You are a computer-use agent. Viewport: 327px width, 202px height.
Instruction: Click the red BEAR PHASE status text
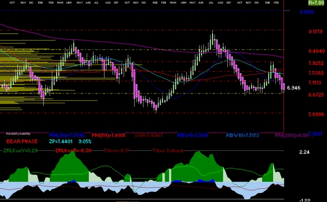click(22, 142)
